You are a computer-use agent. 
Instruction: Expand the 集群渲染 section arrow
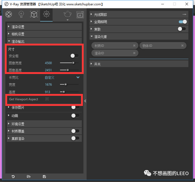9,138
